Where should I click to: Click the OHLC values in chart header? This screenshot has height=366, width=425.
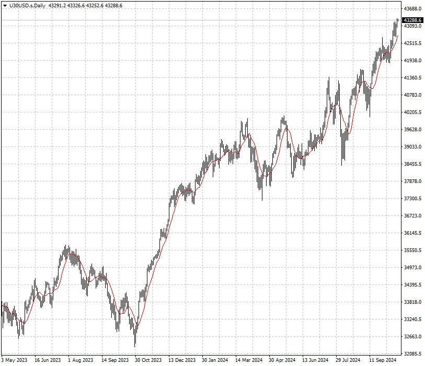pos(85,5)
